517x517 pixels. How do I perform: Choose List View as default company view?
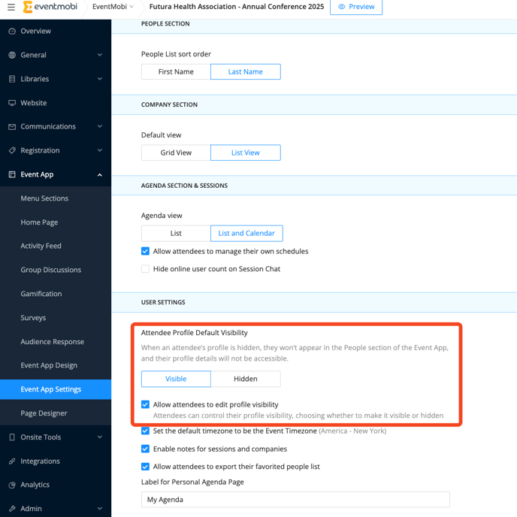(x=246, y=153)
